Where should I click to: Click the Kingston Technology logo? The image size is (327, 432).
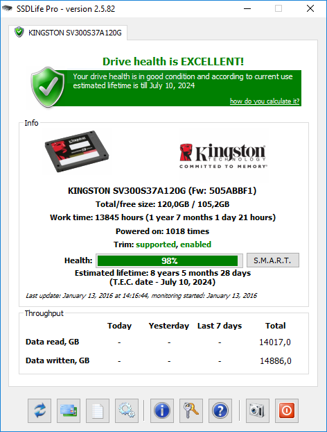pos(223,156)
